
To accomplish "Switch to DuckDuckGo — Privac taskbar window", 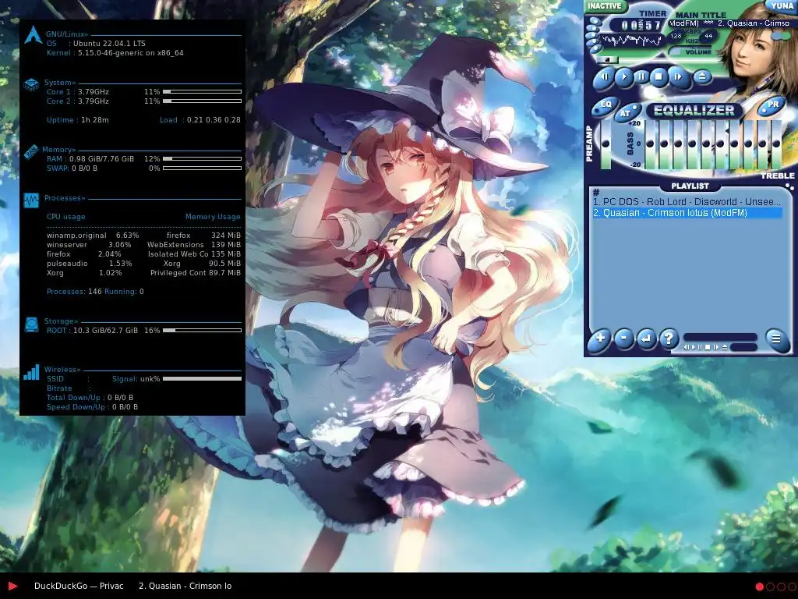I will coord(79,586).
